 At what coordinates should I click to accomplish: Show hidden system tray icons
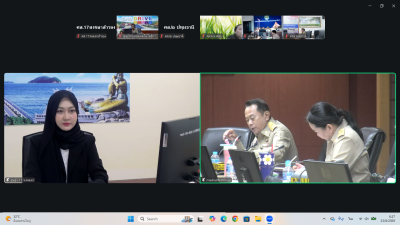point(324,219)
